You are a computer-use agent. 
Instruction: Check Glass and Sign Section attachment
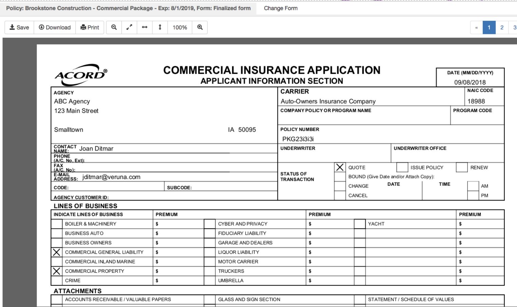coord(210,300)
